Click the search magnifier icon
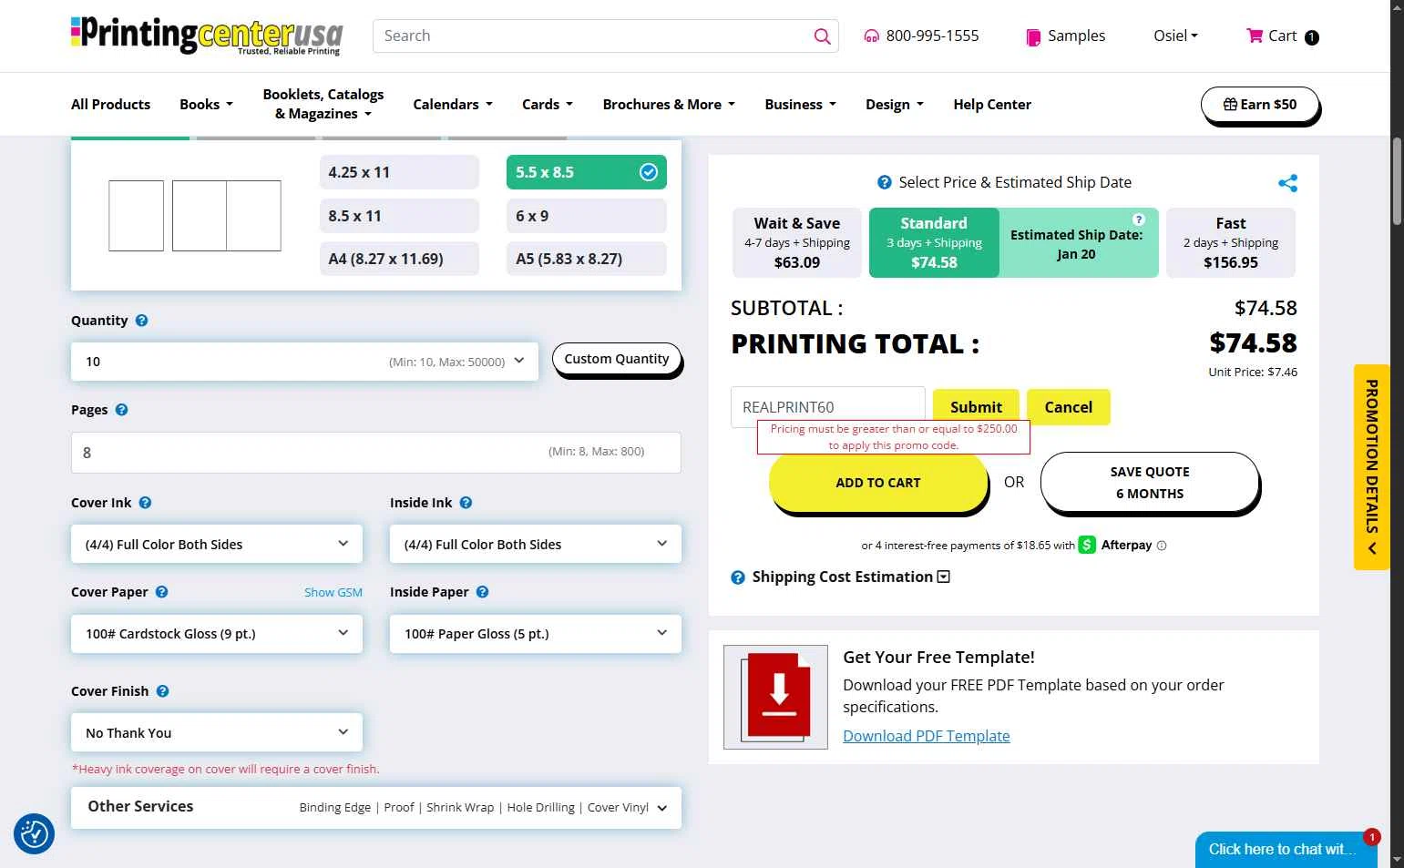 [x=822, y=36]
